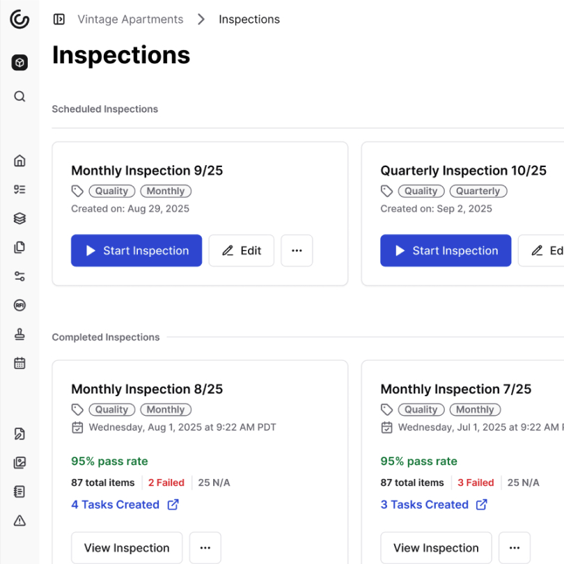Open the 4 Tasks Created link
This screenshot has height=564, width=564.
118,504
